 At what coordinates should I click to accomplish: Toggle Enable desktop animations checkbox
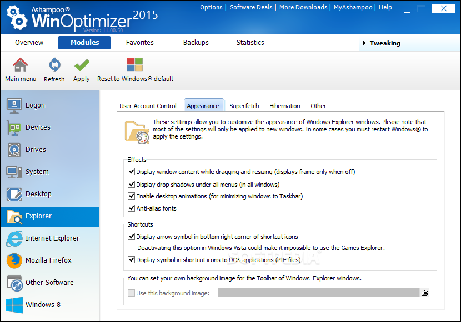pyautogui.click(x=131, y=196)
